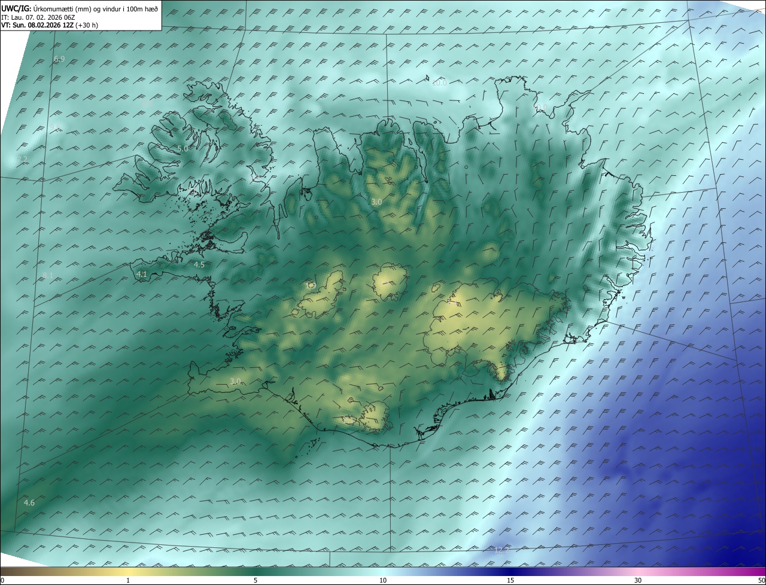Viewport: 766px width, 585px height.
Task: Click the legend tick label 0
Action: pyautogui.click(x=2, y=580)
